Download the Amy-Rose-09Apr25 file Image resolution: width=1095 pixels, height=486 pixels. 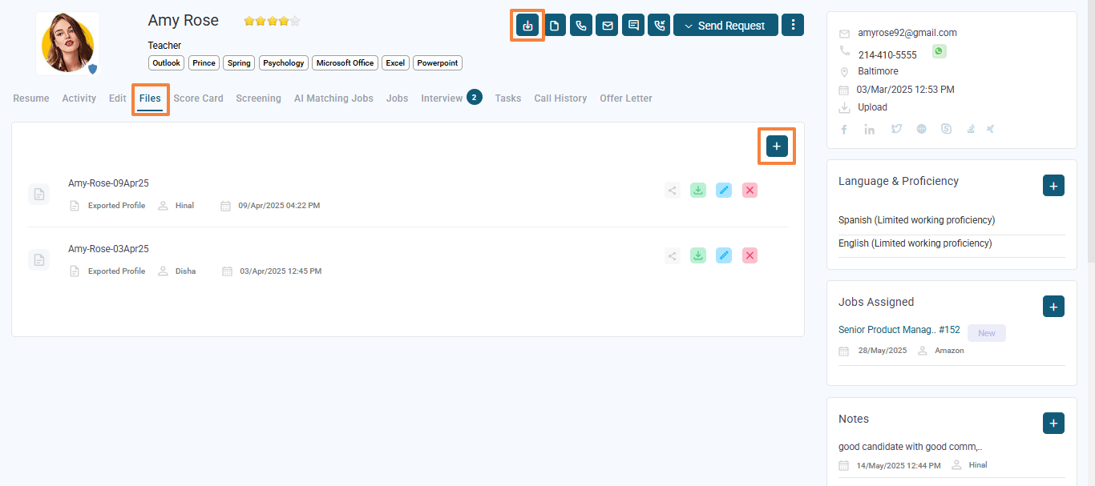click(x=698, y=191)
